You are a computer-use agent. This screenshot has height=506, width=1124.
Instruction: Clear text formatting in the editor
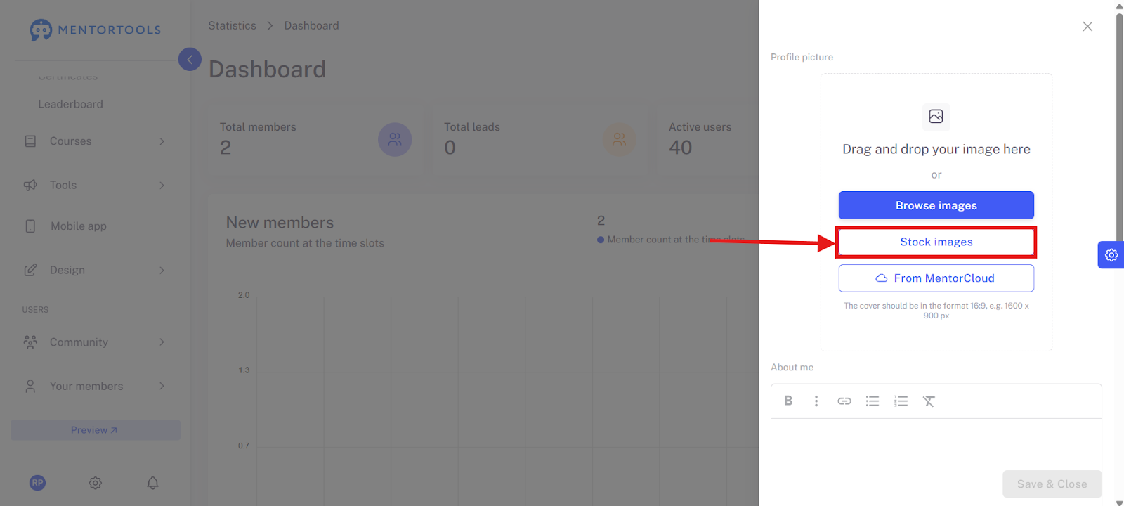point(929,401)
